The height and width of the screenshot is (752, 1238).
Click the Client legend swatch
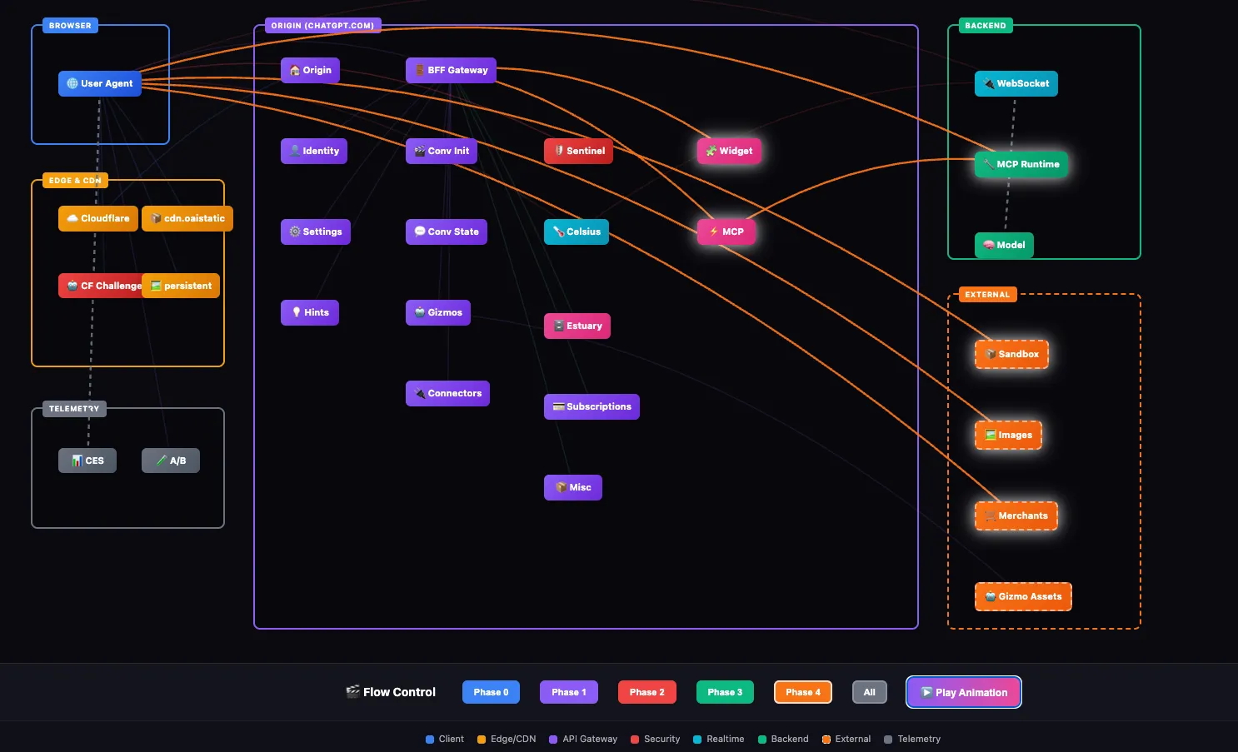pos(430,739)
